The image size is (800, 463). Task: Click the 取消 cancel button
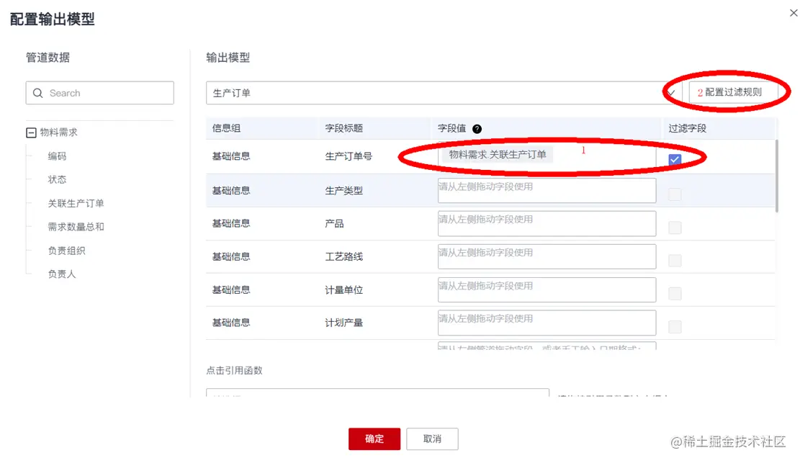tap(432, 439)
